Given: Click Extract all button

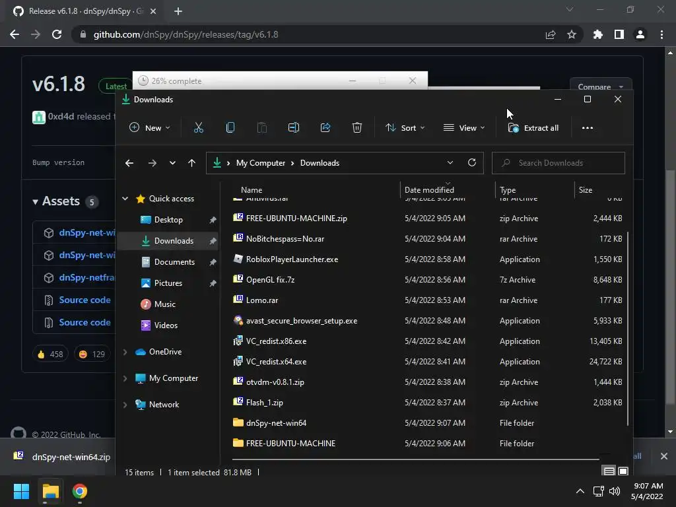Looking at the screenshot, I should click(x=533, y=127).
